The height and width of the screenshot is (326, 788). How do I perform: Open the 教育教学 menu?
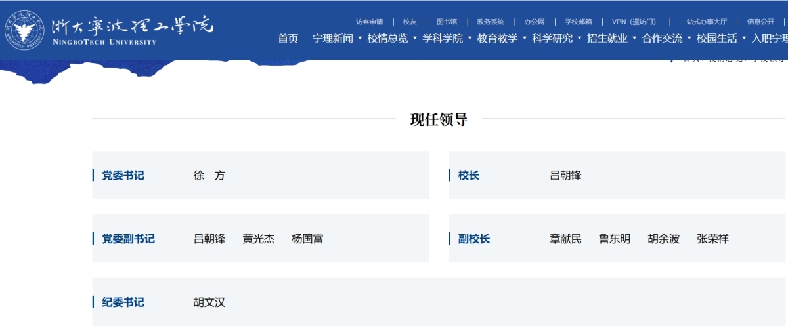[x=498, y=38]
